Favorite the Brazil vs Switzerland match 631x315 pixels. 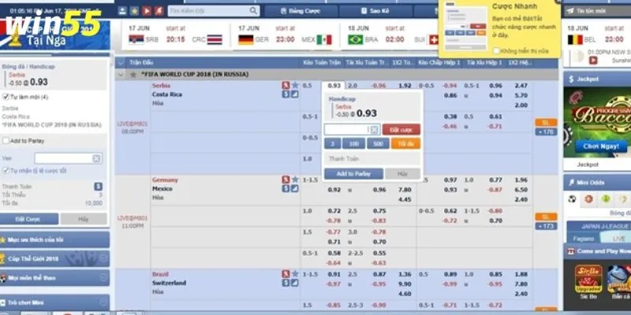pos(295,274)
